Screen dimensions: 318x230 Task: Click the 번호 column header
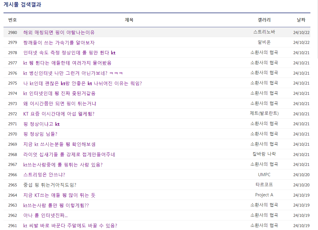(13, 20)
